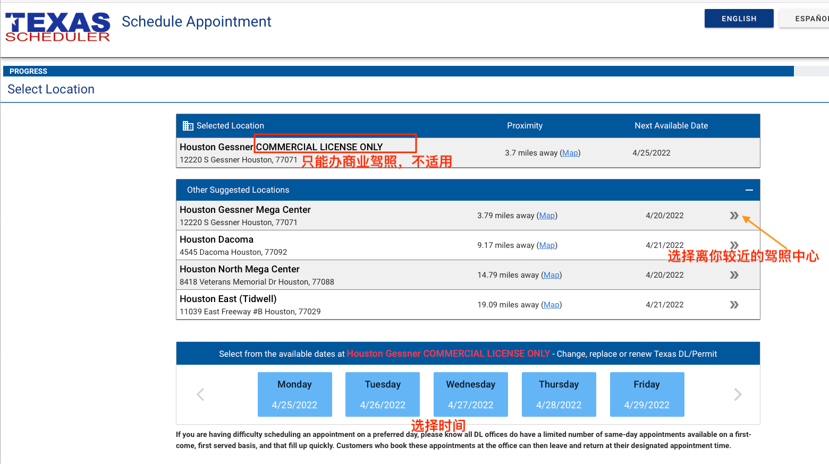This screenshot has height=464, width=829.
Task: Select Houston East (Tidwell) double-arrow
Action: (x=734, y=305)
